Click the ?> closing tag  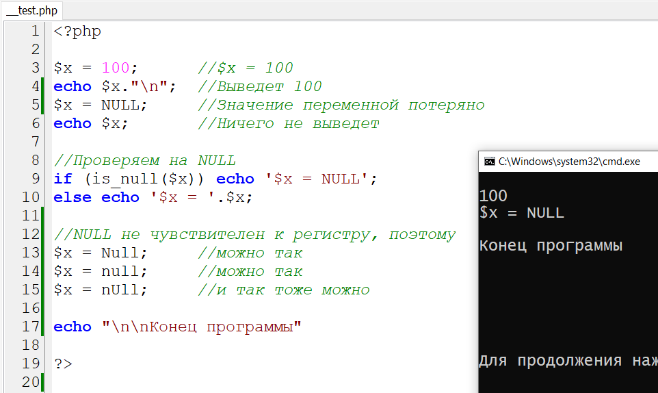click(x=63, y=364)
